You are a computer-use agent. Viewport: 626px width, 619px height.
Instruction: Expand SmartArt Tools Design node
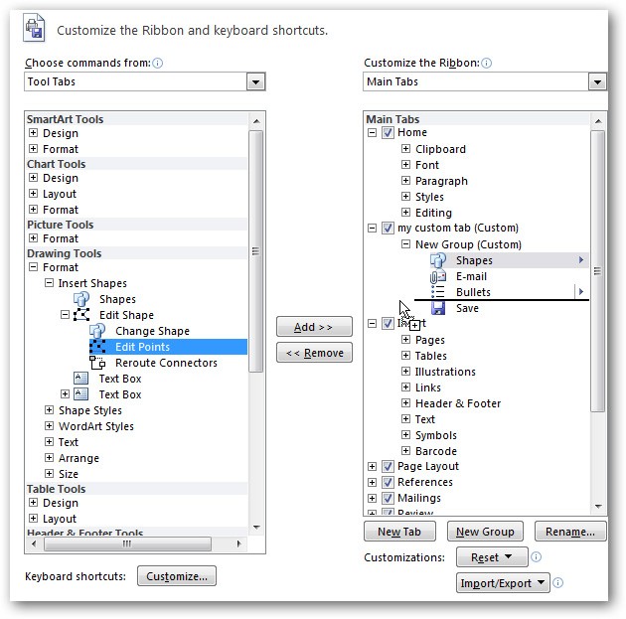click(34, 133)
